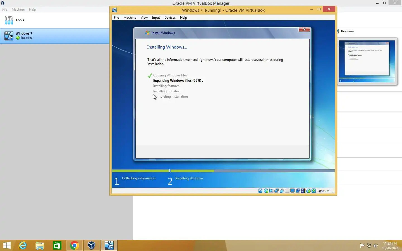402x251 pixels.
Task: Close the Install Windows dialog
Action: click(x=304, y=29)
